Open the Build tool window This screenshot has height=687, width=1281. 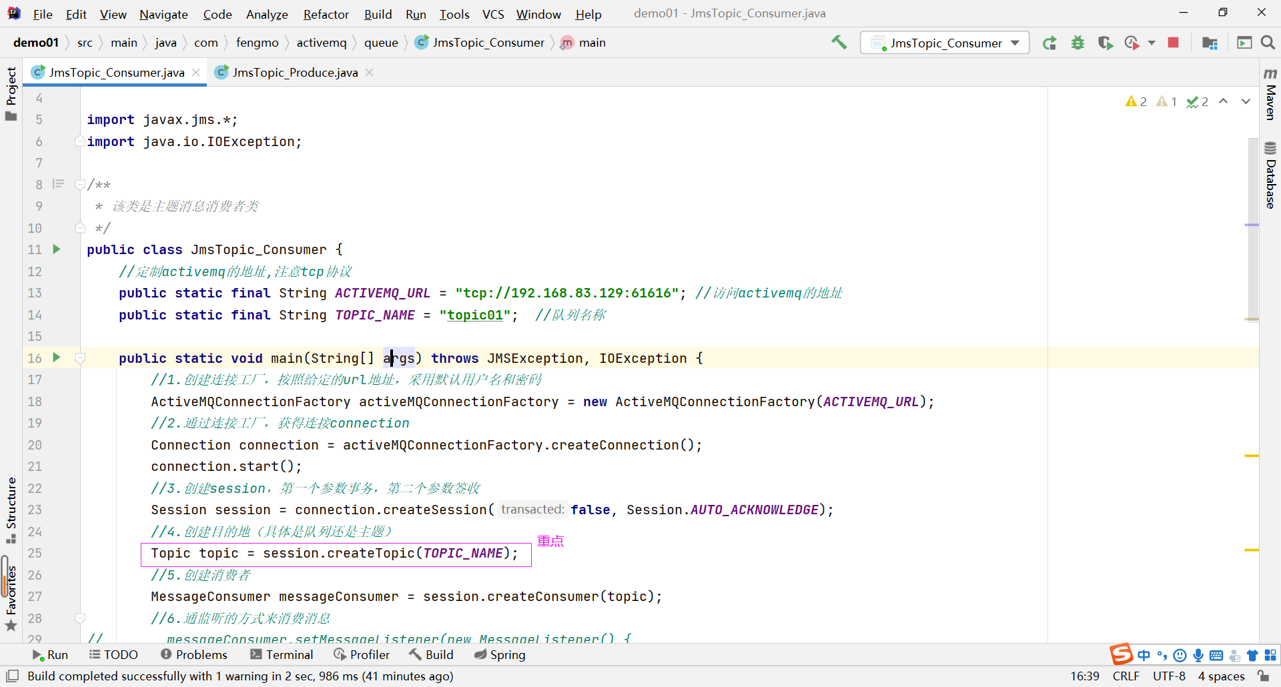[432, 654]
